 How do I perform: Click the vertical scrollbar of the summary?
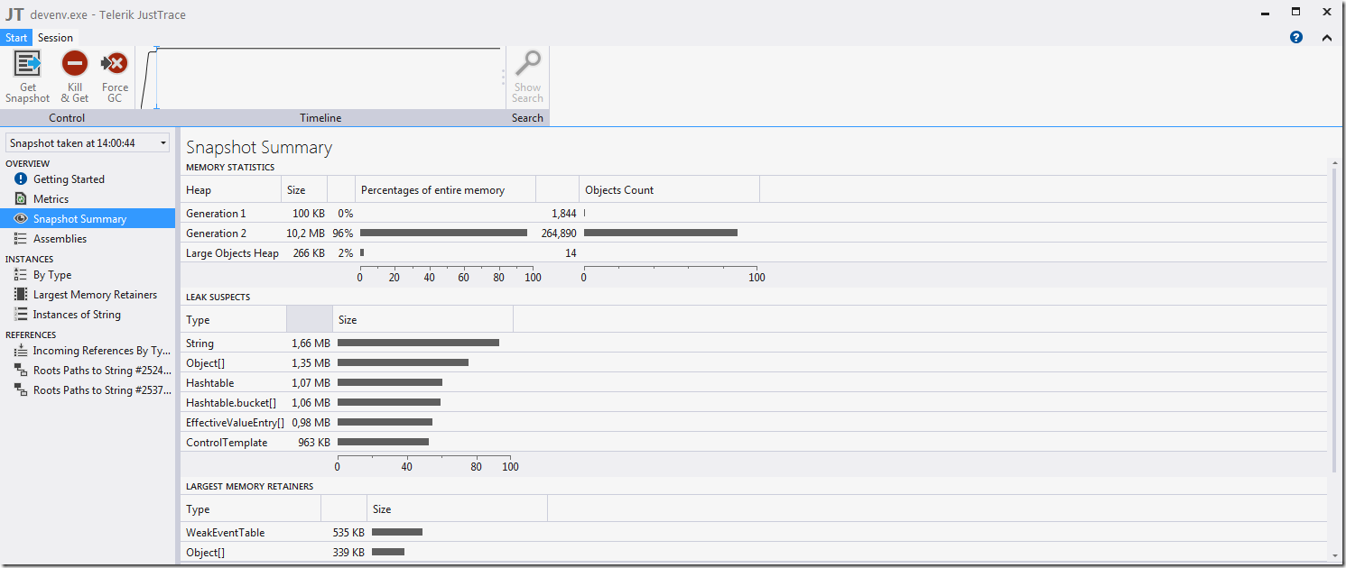coord(1334,320)
